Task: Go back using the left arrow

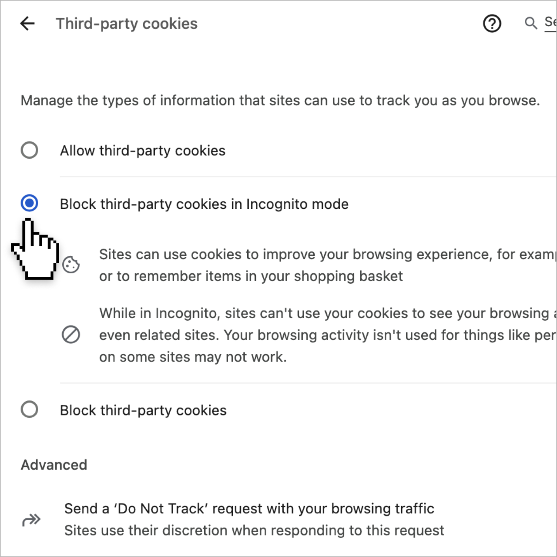Action: click(x=27, y=23)
